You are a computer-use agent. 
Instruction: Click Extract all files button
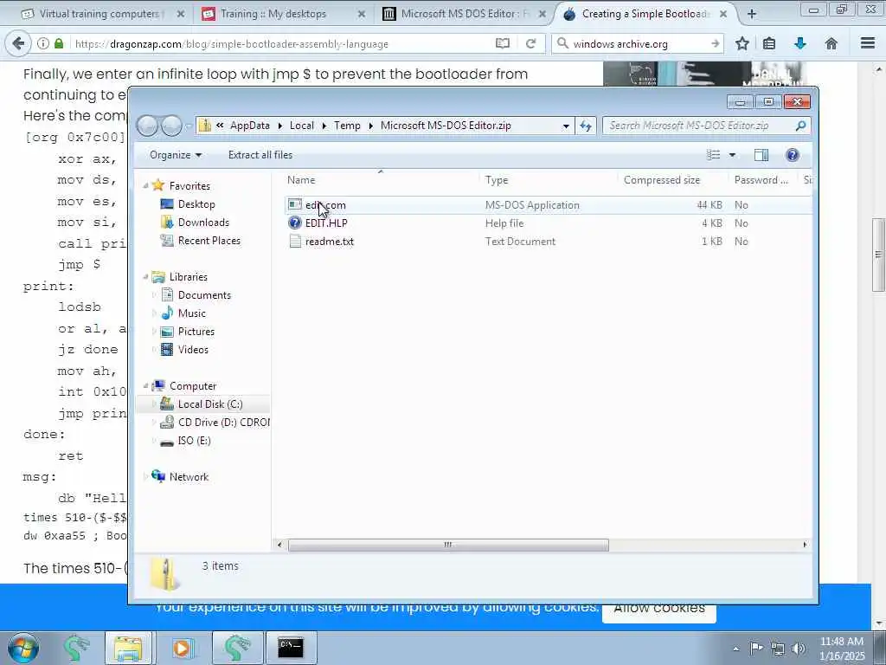[260, 155]
